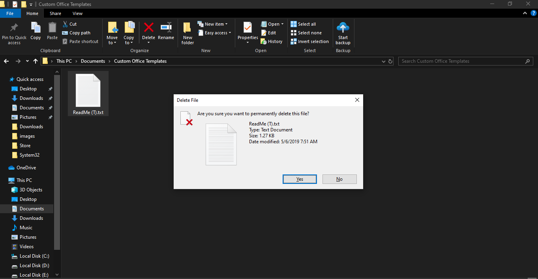Click Select none in ribbon
The image size is (538, 279).
(306, 33)
